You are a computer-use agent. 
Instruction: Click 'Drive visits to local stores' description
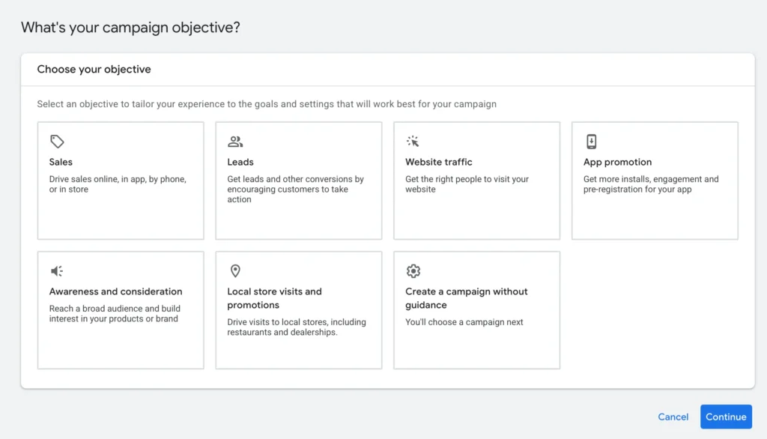tap(297, 327)
